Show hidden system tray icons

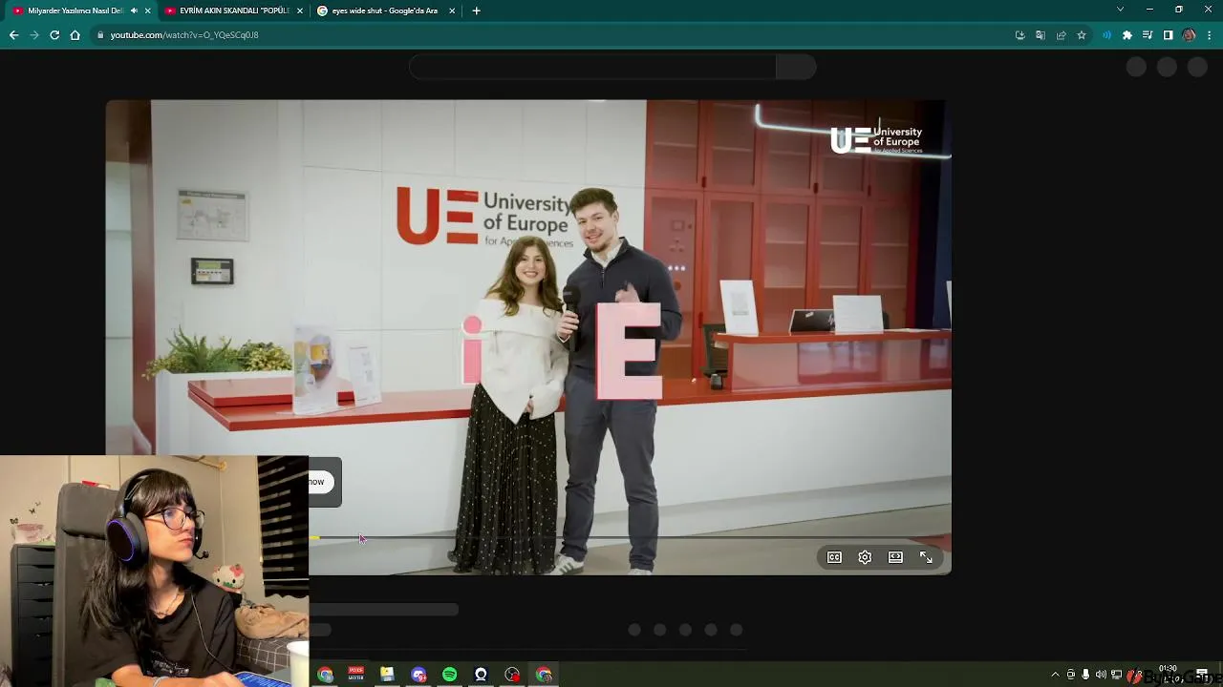pyautogui.click(x=1055, y=675)
